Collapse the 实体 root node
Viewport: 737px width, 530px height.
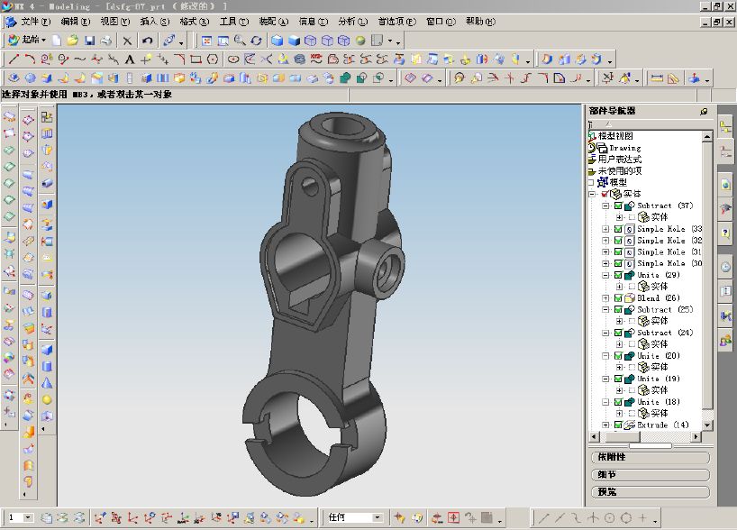point(592,194)
